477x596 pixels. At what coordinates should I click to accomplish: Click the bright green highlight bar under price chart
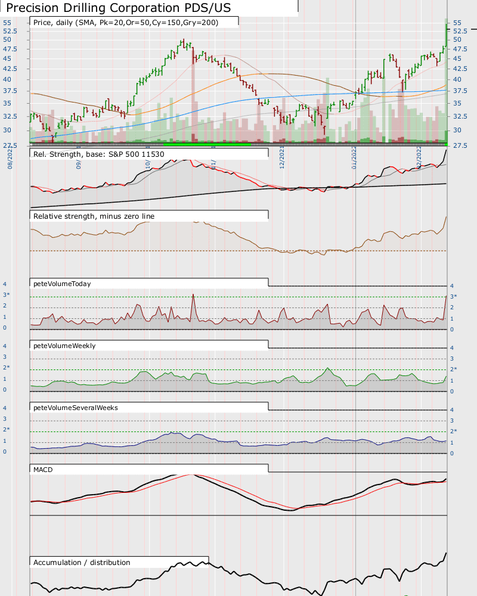pyautogui.click(x=207, y=144)
